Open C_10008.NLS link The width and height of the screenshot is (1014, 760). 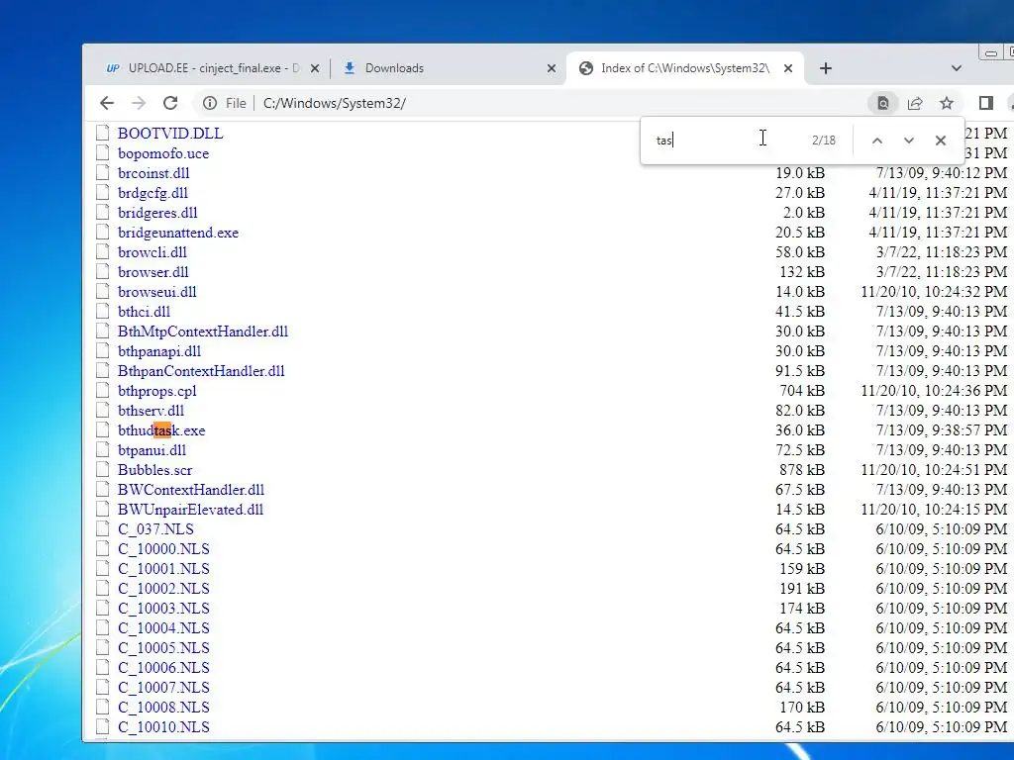tap(163, 707)
